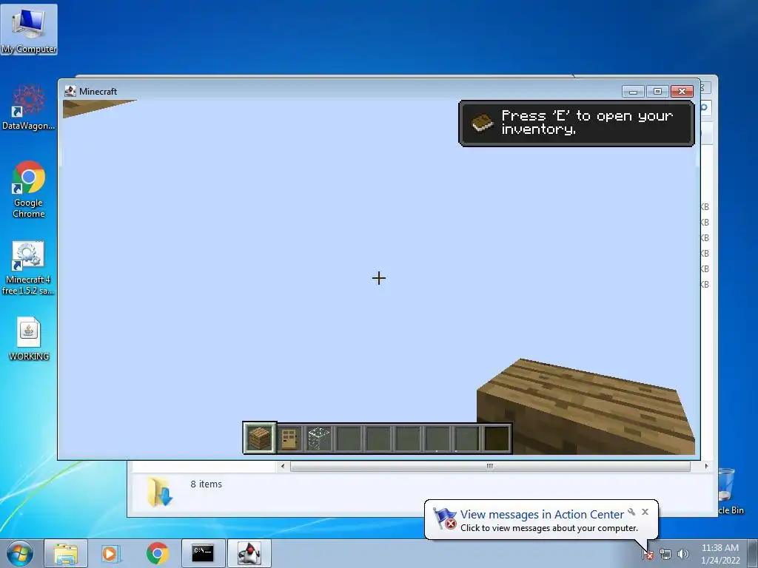Select the oak planks hotbar slot
This screenshot has height=568, width=758.
[x=260, y=438]
